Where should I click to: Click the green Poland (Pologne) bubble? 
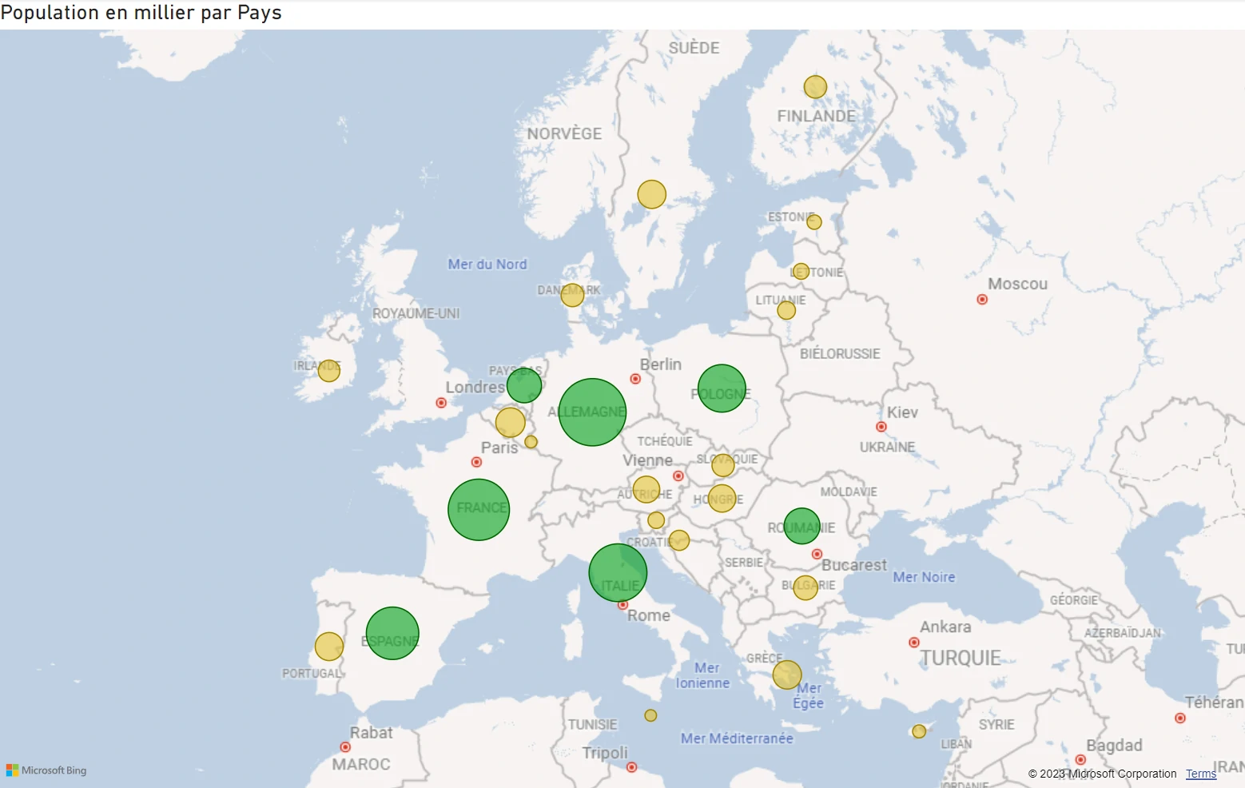(x=722, y=388)
